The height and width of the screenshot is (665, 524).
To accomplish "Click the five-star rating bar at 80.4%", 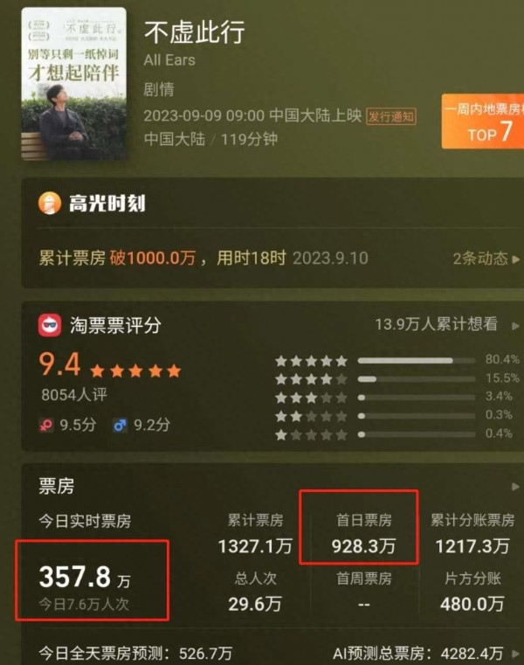I will coord(417,361).
